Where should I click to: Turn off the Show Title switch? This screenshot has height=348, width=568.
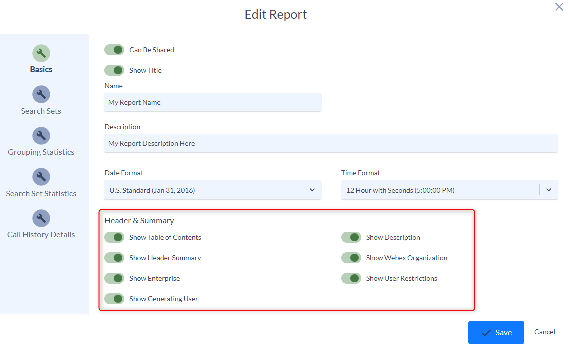114,70
